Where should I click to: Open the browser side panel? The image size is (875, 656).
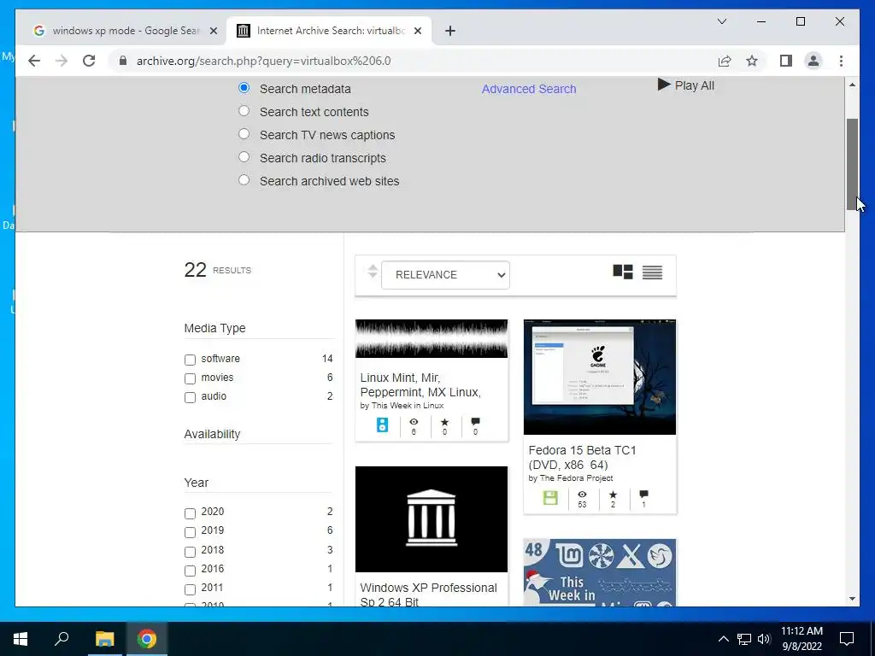pos(786,61)
